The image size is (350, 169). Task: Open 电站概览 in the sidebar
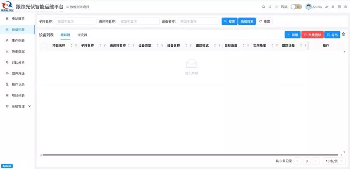17,18
